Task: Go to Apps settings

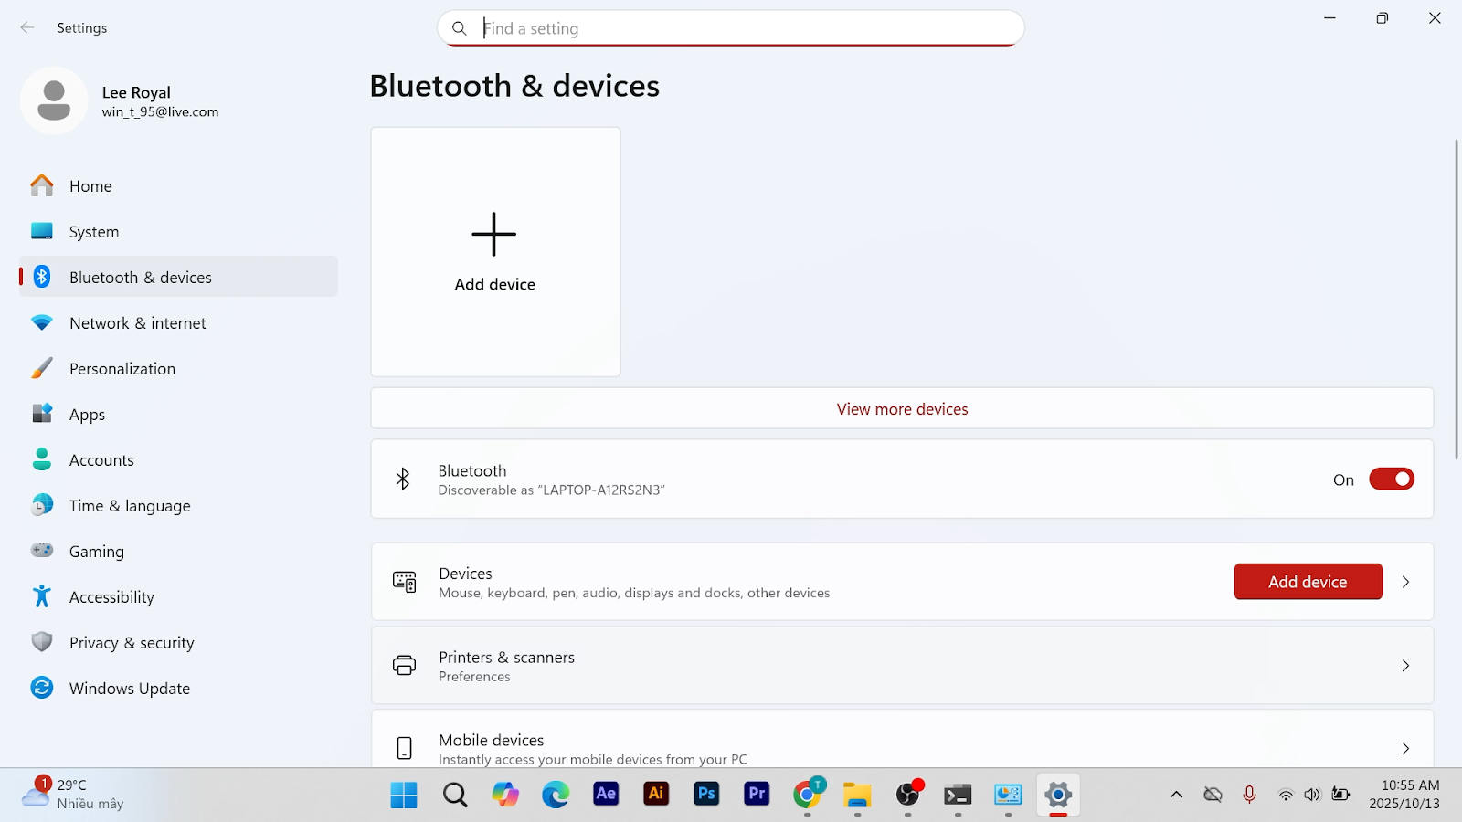Action: click(x=179, y=414)
